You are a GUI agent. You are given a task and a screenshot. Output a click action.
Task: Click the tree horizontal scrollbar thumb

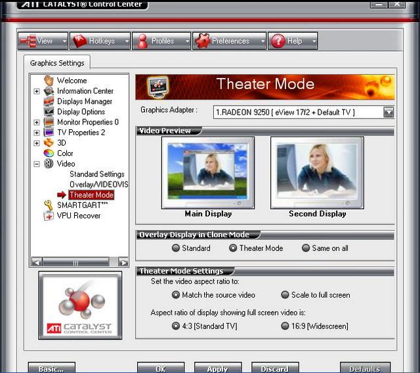click(76, 262)
